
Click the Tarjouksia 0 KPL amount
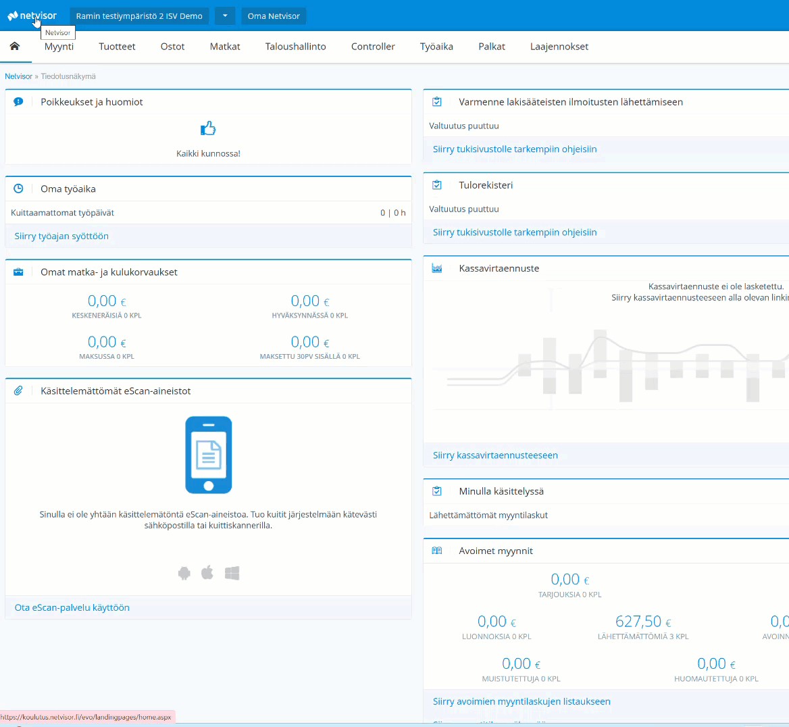pos(569,580)
